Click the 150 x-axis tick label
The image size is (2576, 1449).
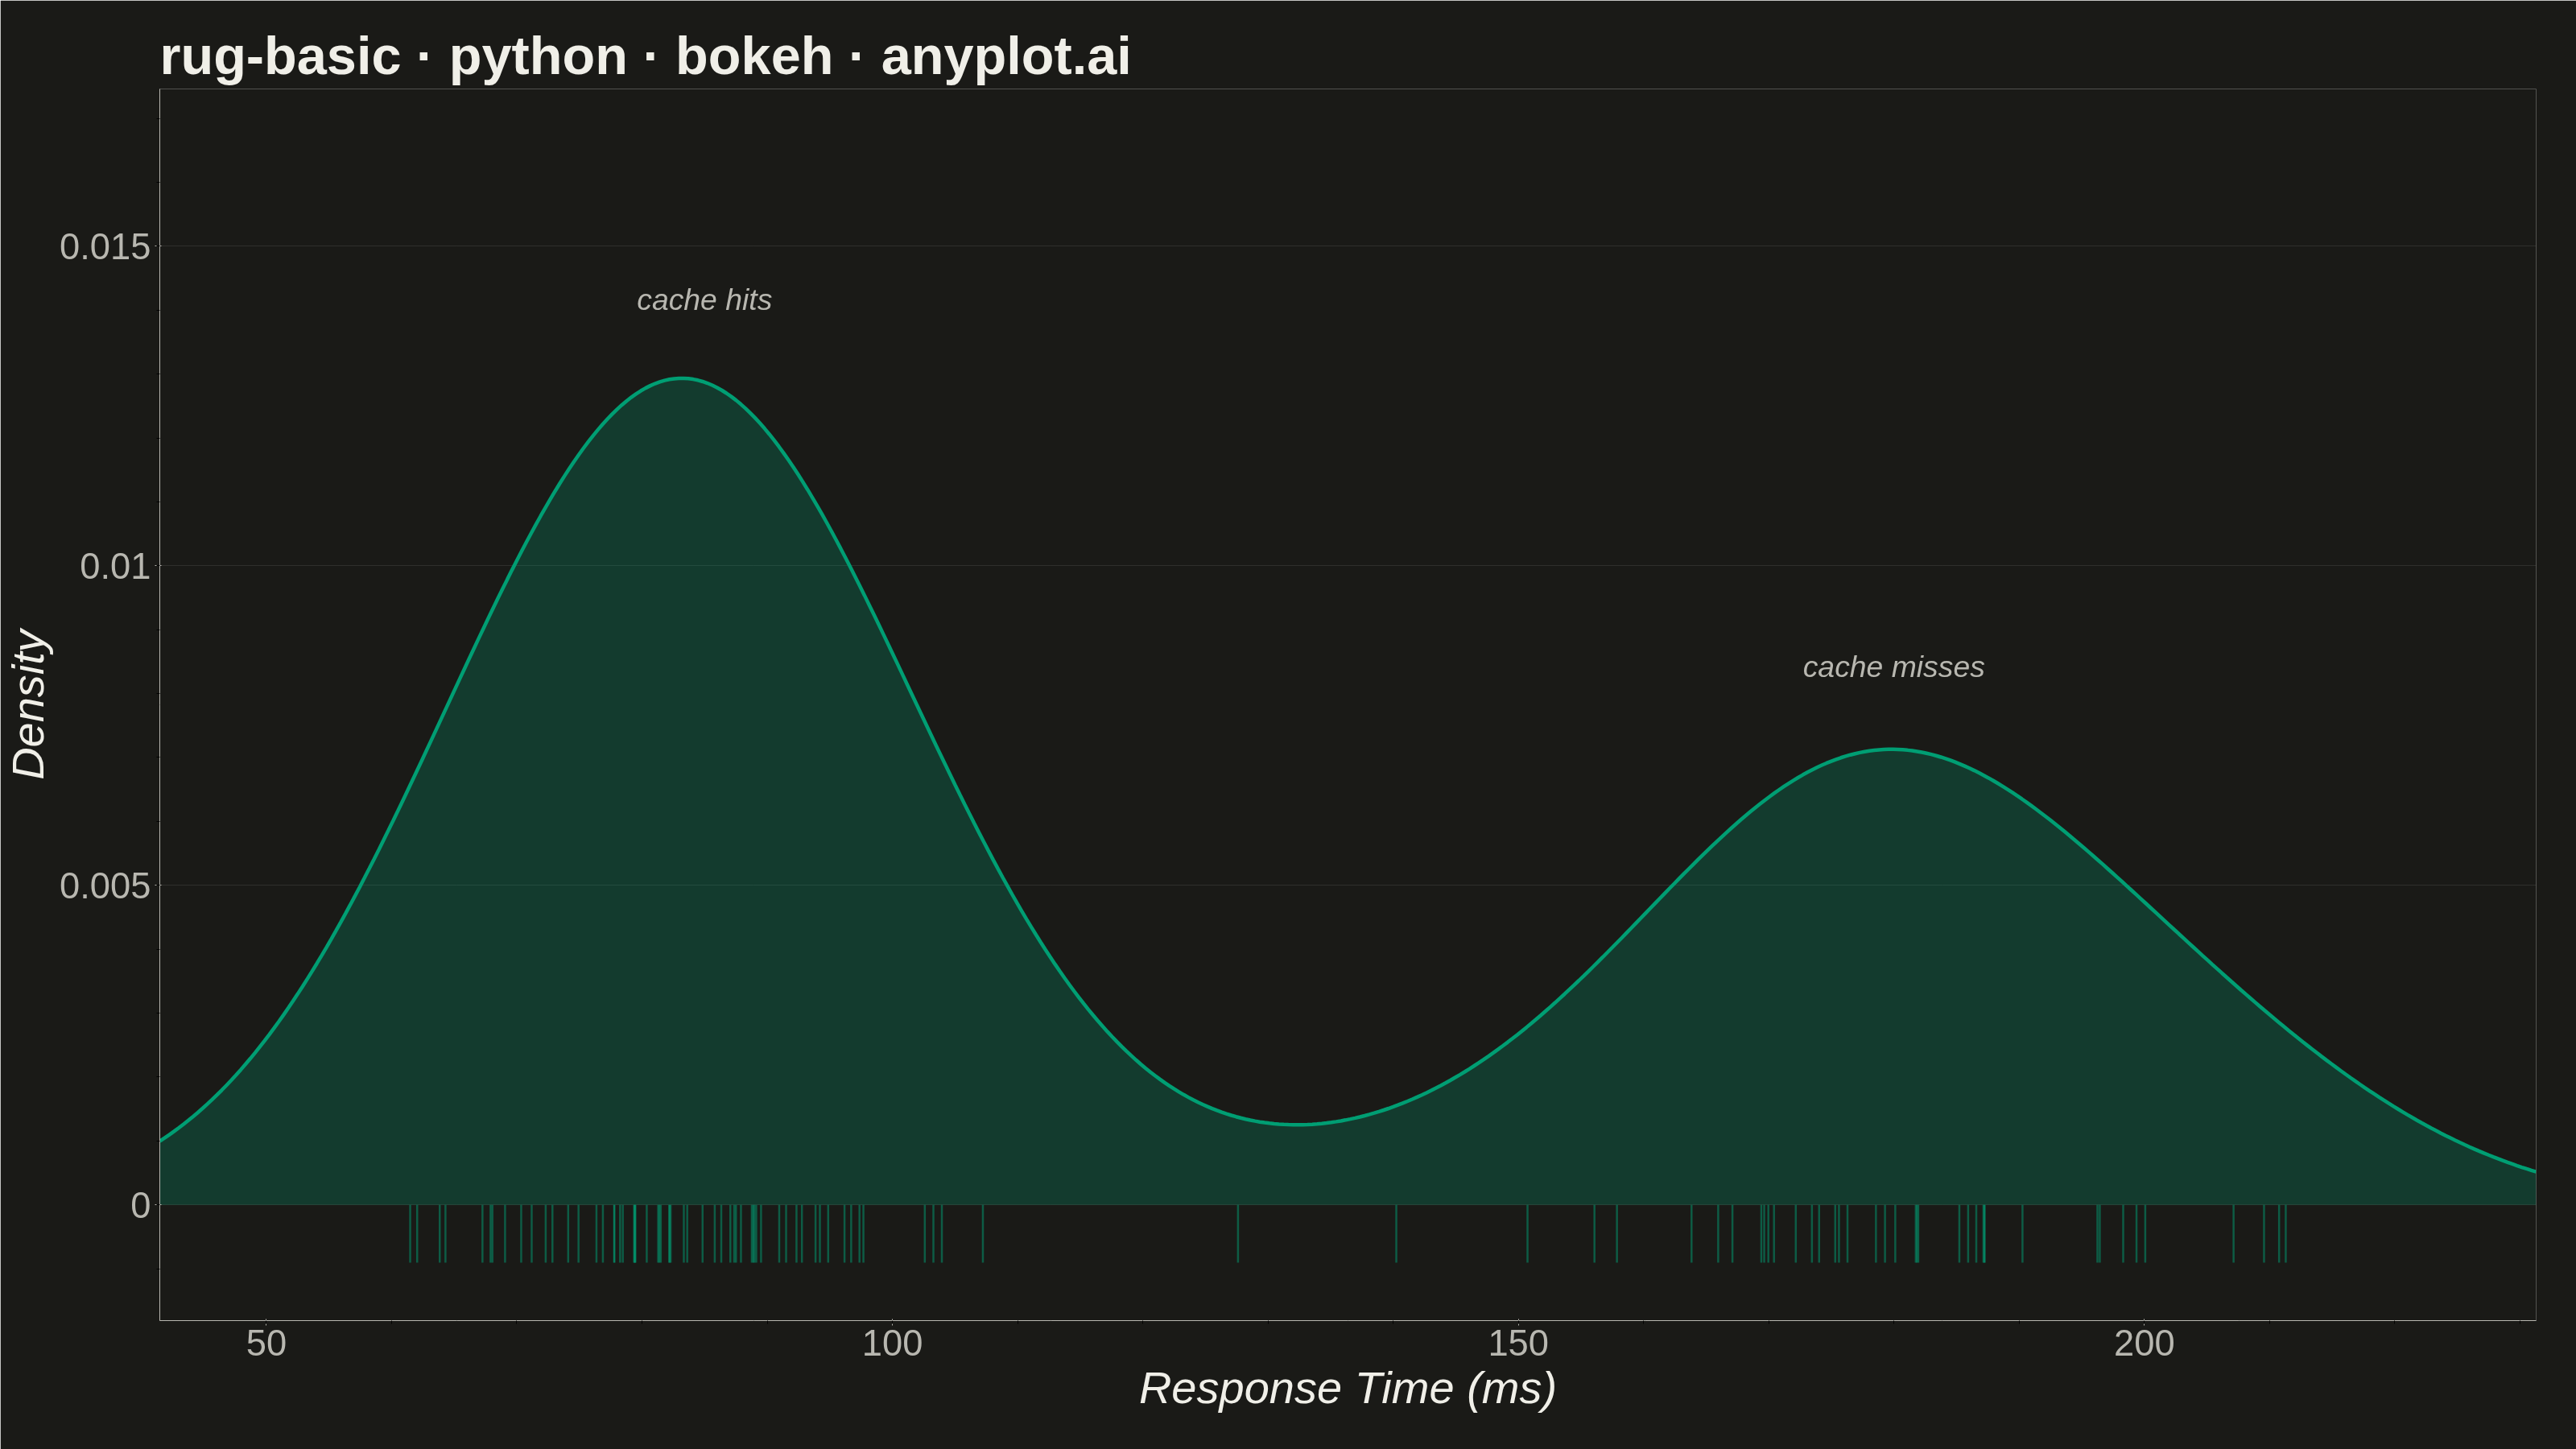1518,1343
